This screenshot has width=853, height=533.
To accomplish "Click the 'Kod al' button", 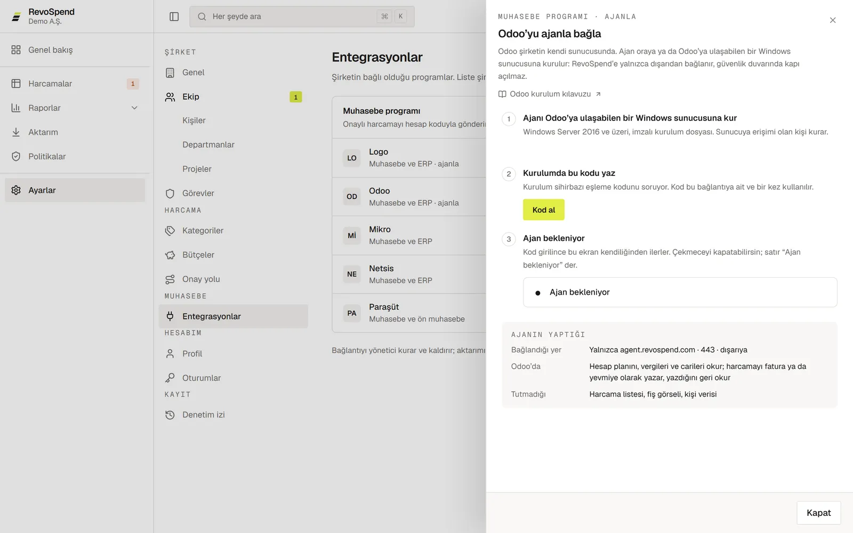I will [544, 210].
